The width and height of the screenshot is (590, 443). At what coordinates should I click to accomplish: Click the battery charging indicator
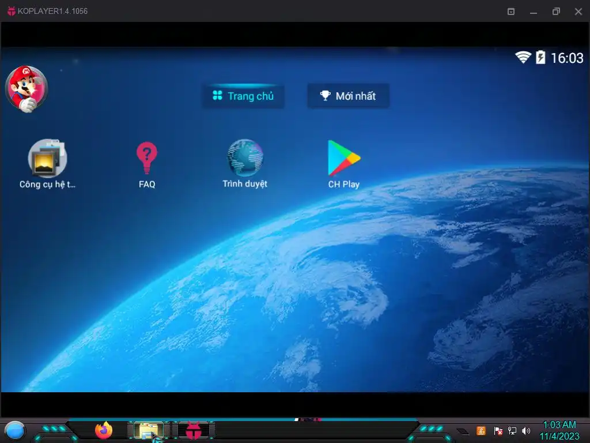pos(540,57)
